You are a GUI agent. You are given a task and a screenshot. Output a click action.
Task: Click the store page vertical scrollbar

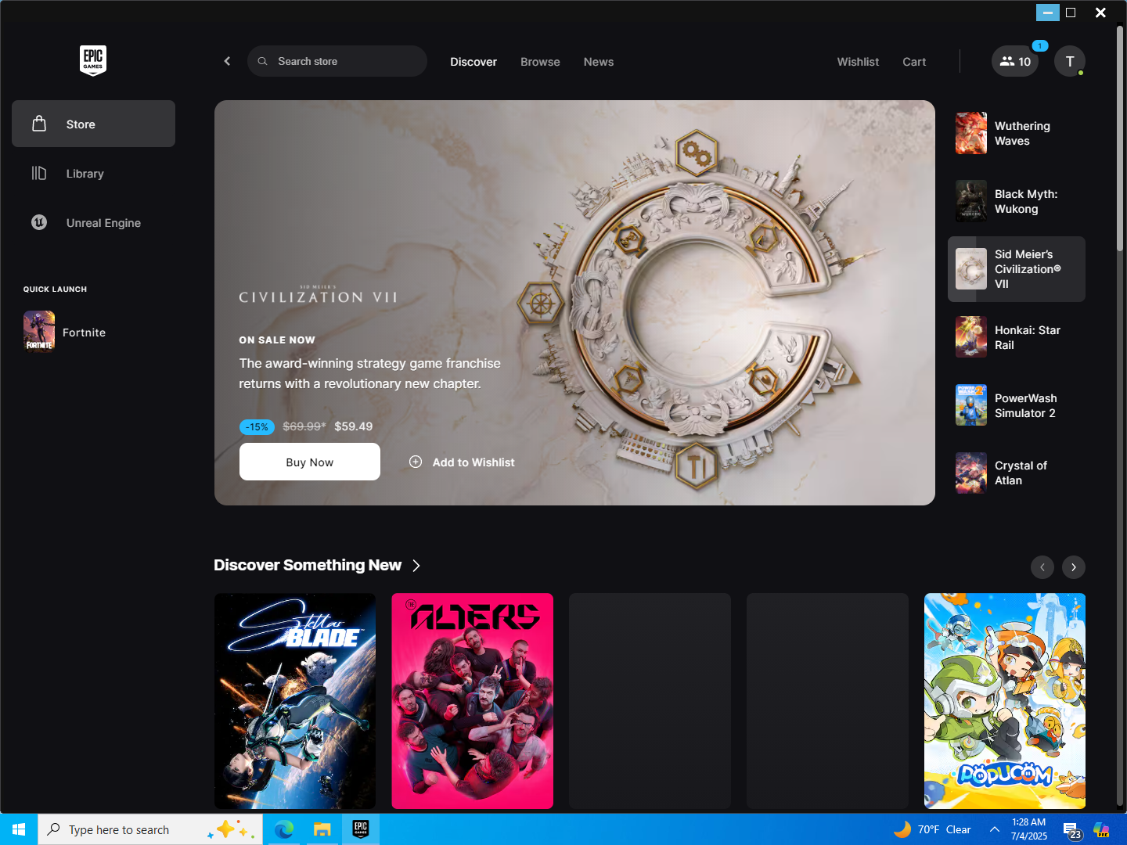(1120, 138)
